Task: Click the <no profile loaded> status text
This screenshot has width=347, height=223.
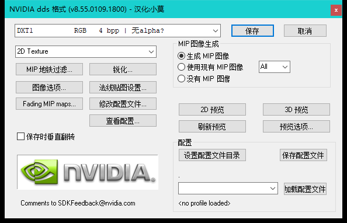Action: [x=204, y=203]
